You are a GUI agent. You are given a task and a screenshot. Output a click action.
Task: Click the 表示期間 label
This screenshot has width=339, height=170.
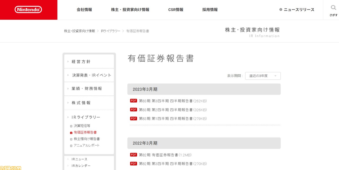coord(235,76)
